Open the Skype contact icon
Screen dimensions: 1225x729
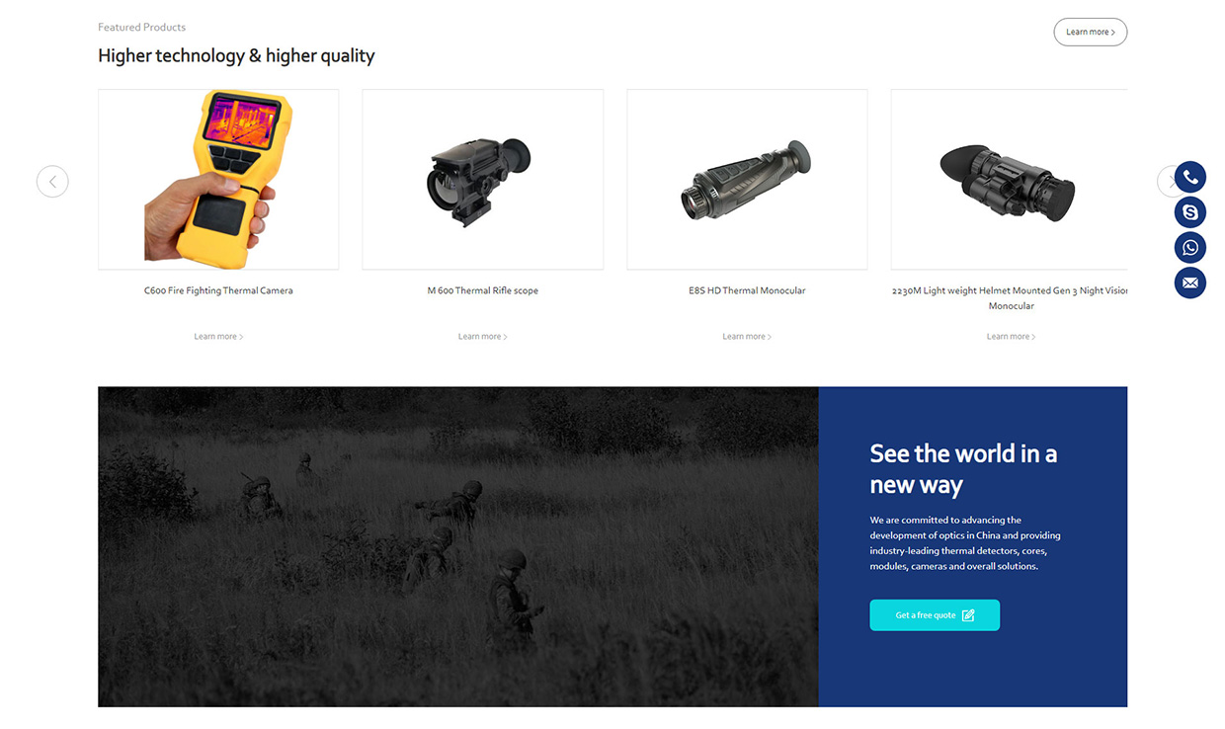[1190, 212]
